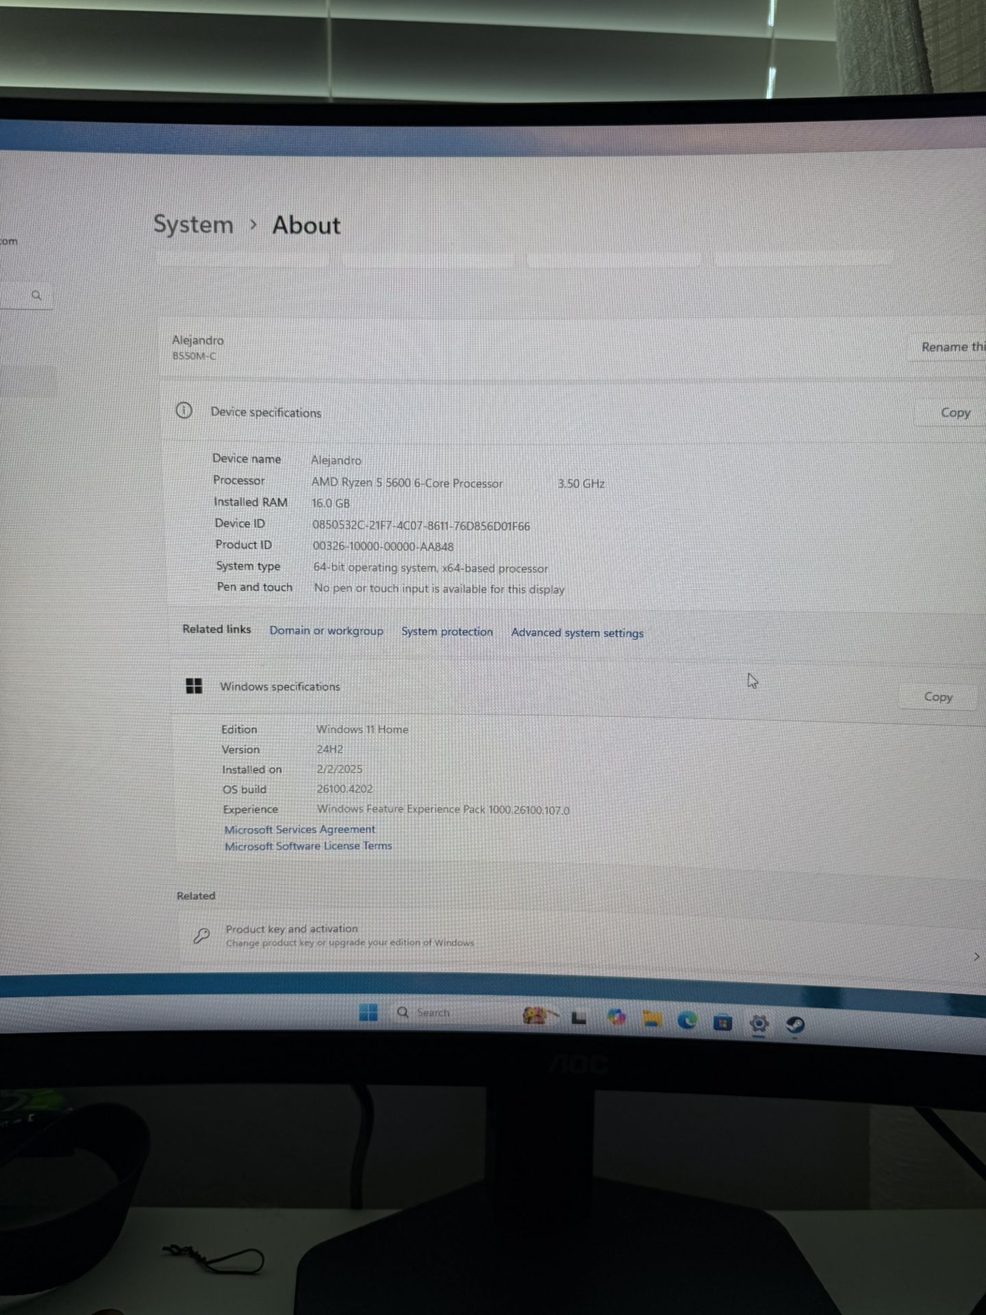Screen dimensions: 986x1315
Task: Click the OS build 26100.4202 value
Action: coord(344,789)
